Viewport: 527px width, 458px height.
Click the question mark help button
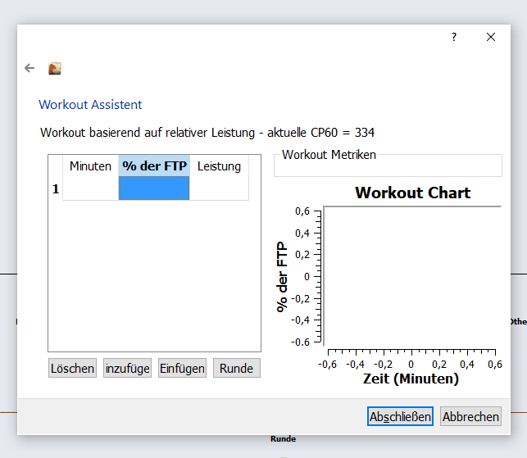[x=454, y=38]
